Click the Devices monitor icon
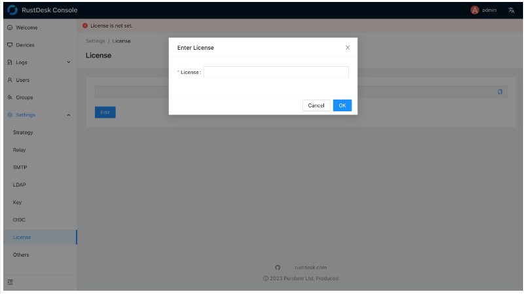 click(x=10, y=45)
